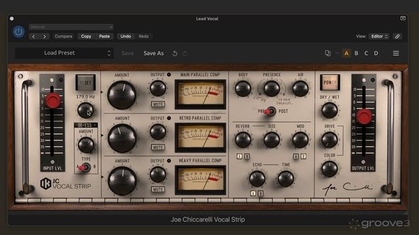Click Copy in the plug-in header
419x235 pixels.
(x=86, y=37)
